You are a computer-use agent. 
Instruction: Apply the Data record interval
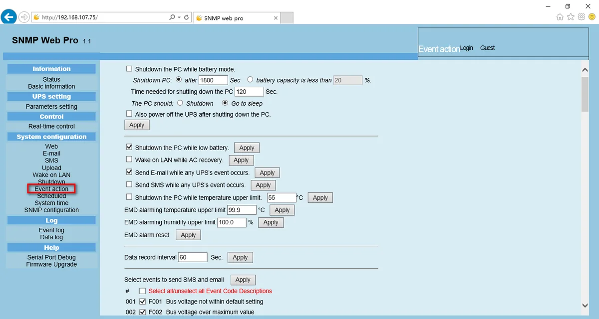(x=240, y=257)
